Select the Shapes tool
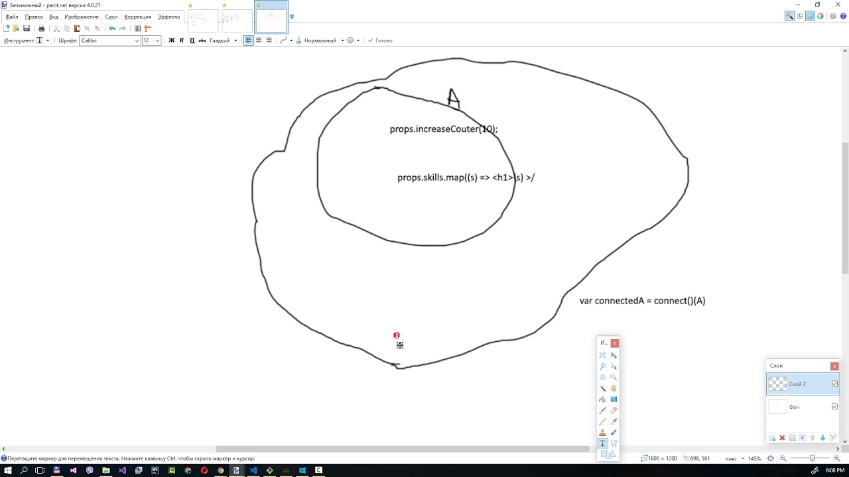 [x=608, y=454]
